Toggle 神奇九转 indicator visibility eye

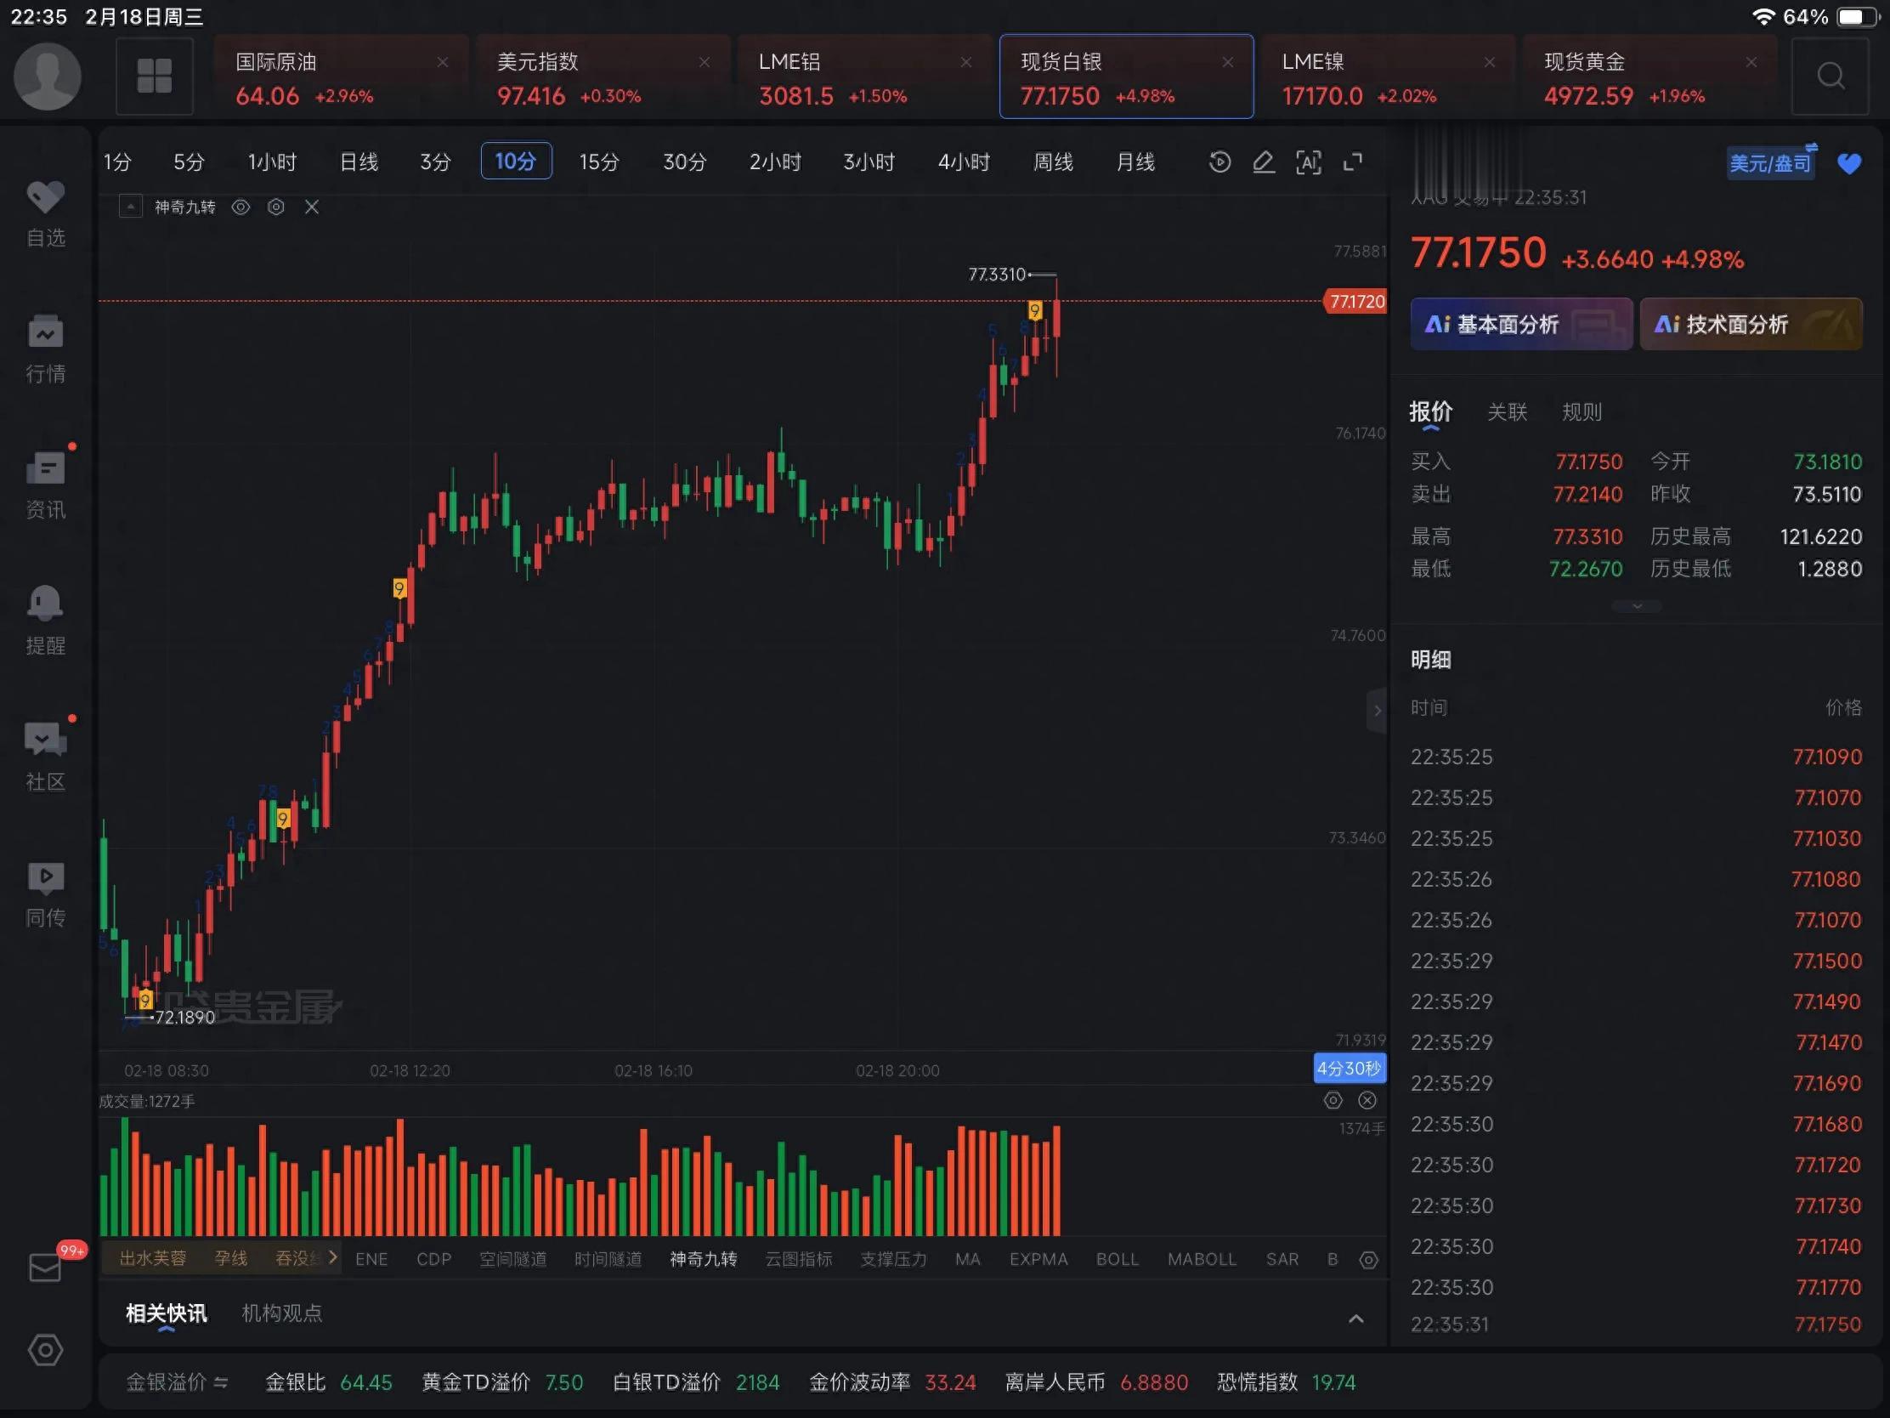(241, 207)
